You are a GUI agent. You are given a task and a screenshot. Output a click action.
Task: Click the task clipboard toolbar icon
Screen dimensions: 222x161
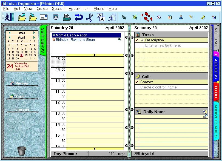[x=170, y=17]
